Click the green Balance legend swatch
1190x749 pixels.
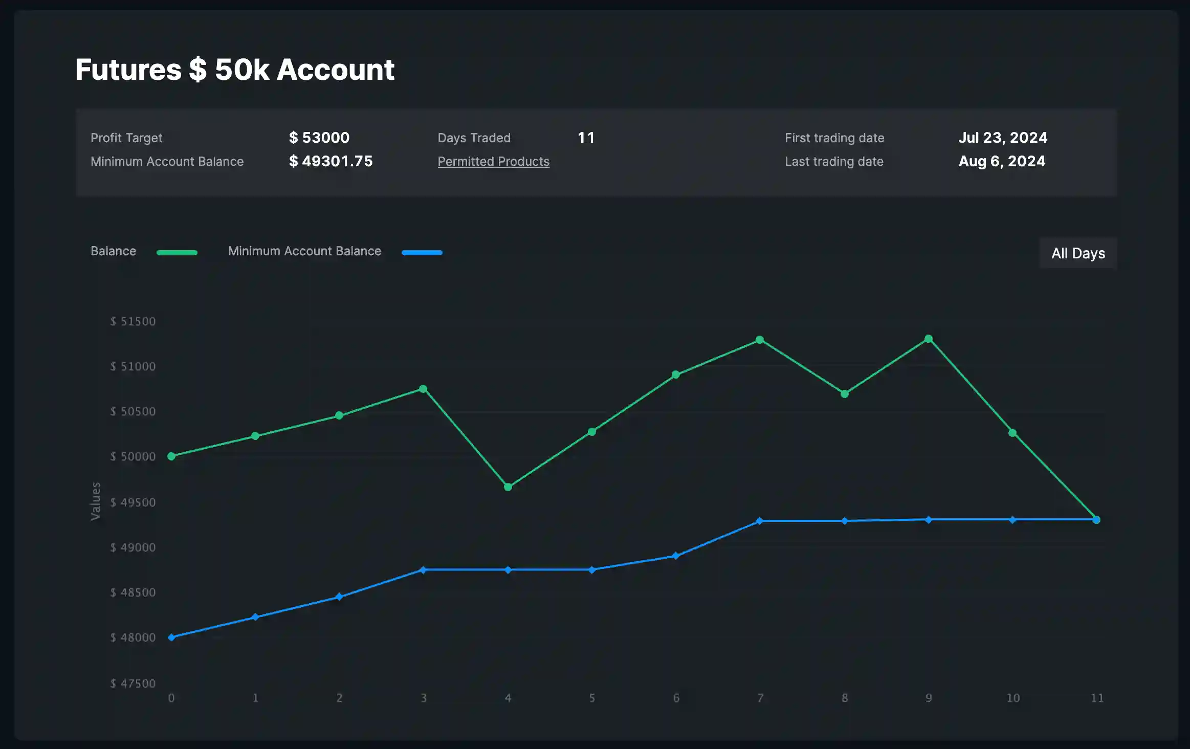pos(177,253)
